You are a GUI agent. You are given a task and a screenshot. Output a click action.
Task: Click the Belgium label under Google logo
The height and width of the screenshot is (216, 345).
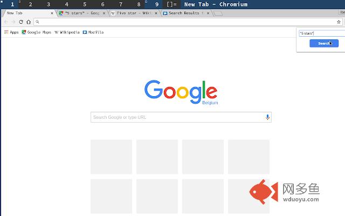(x=210, y=103)
